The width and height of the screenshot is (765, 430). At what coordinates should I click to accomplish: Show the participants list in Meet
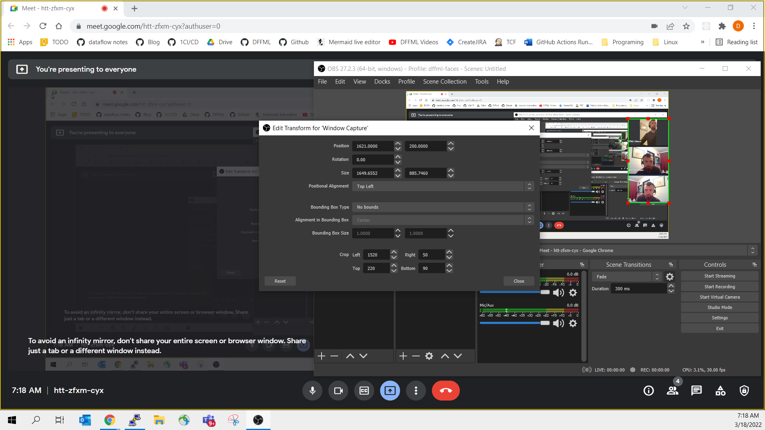pyautogui.click(x=672, y=391)
